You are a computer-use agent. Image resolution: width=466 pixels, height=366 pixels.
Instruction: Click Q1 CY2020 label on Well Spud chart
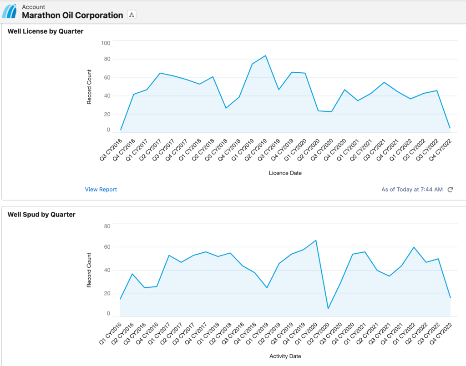click(x=306, y=333)
